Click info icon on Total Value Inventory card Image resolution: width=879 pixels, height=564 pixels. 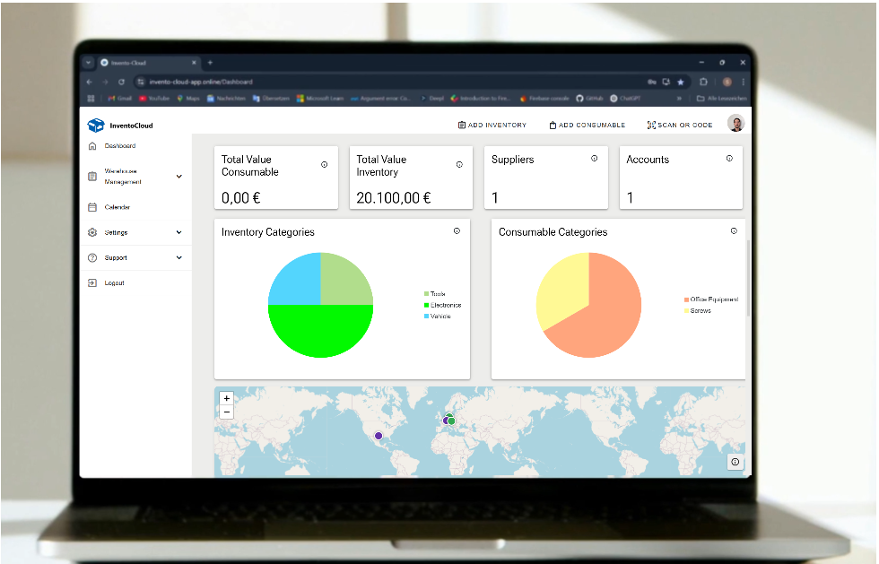459,164
